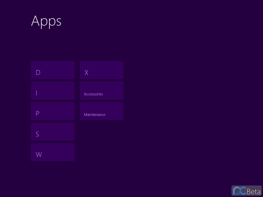Choose the W letter tile
263x197 pixels.
tap(52, 152)
